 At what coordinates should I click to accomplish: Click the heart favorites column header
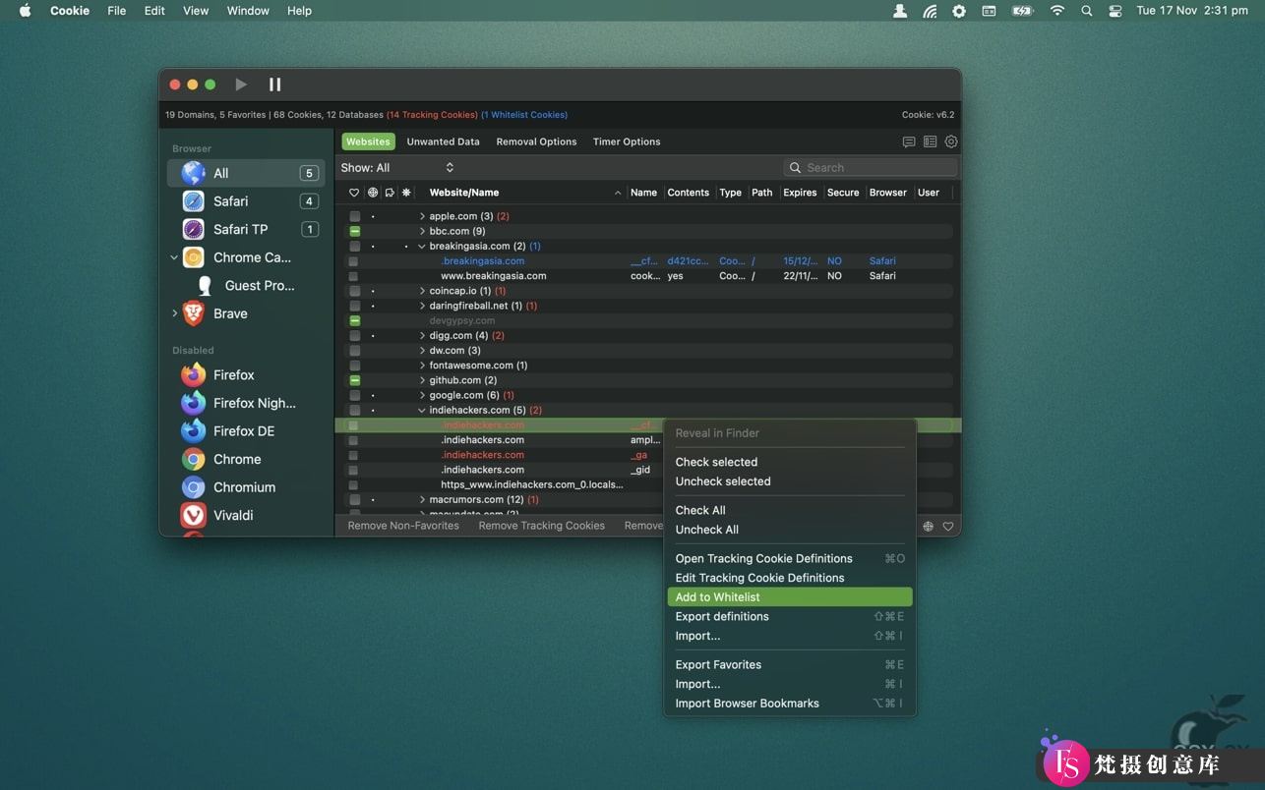354,193
